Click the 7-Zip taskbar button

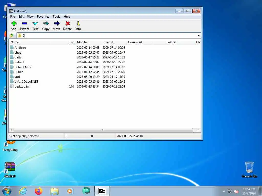point(102,191)
